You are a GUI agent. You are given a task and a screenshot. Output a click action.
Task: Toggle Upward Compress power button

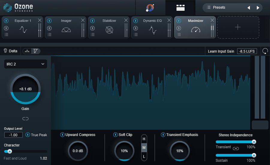click(62, 135)
